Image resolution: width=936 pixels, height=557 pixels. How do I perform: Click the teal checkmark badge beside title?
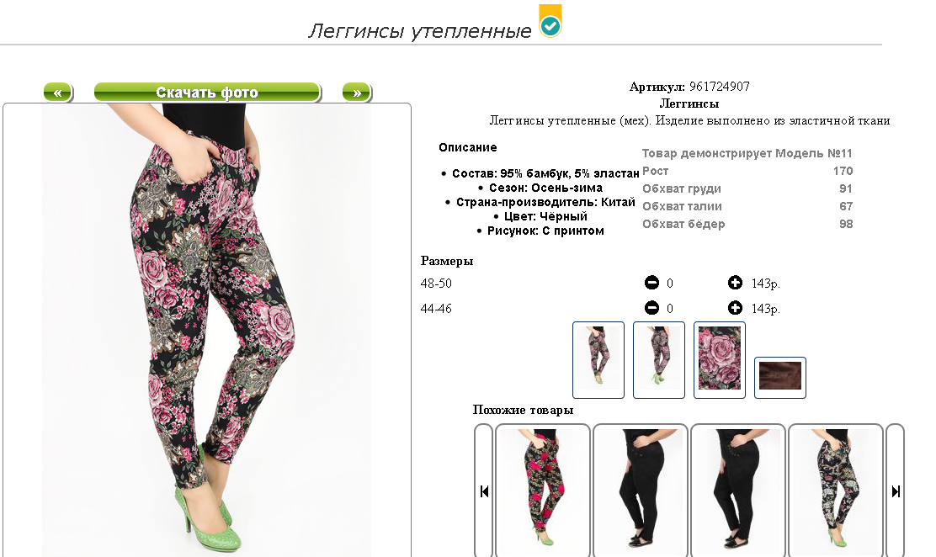click(550, 22)
